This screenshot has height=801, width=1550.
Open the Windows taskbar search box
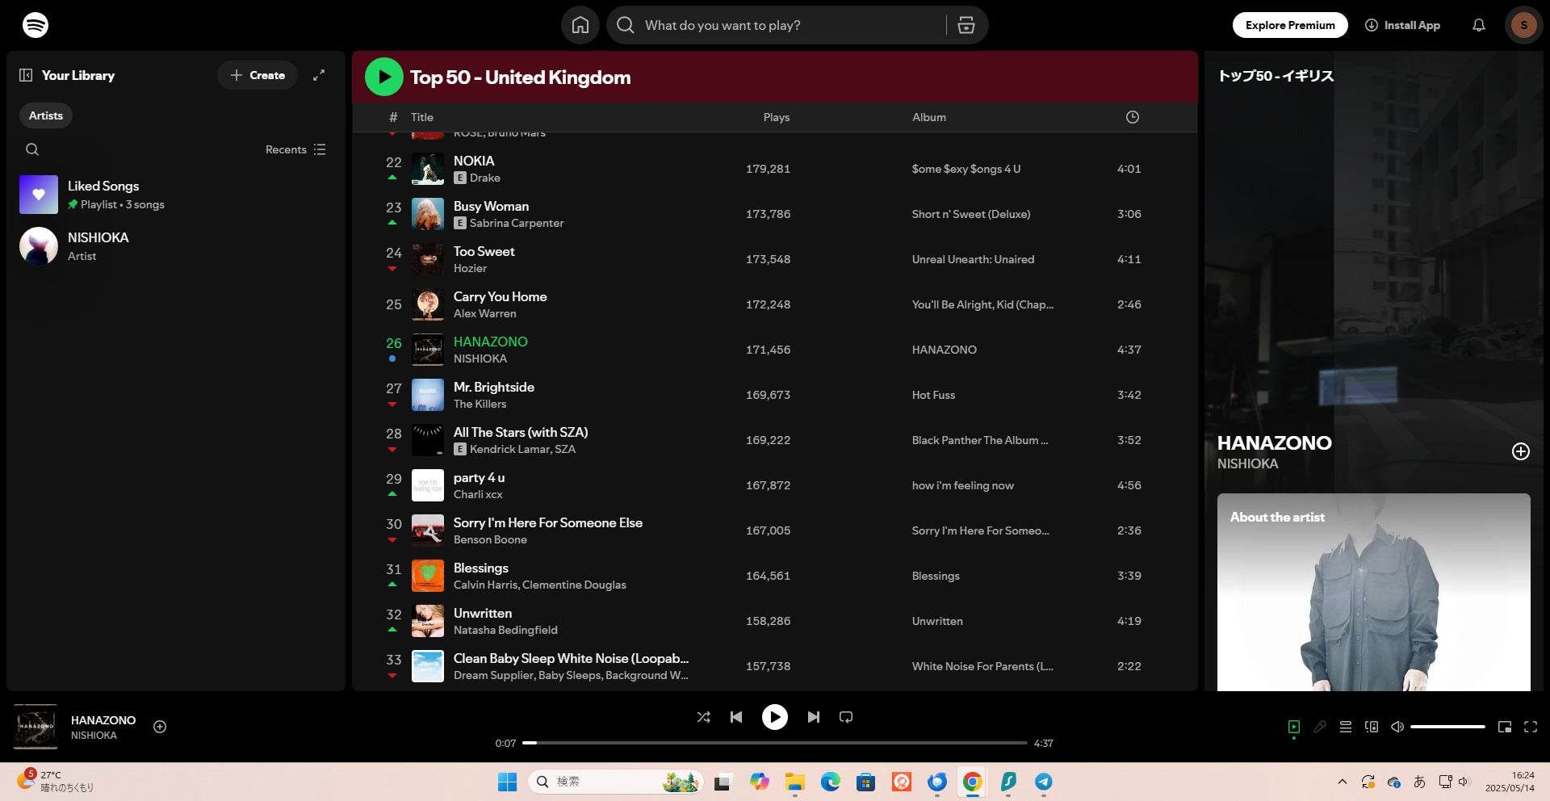pos(615,782)
